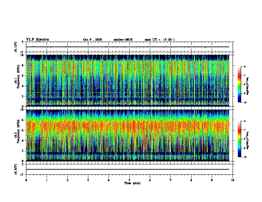Select the "start UT = 15:20: 1" text
The image size is (262, 202).
pos(160,40)
